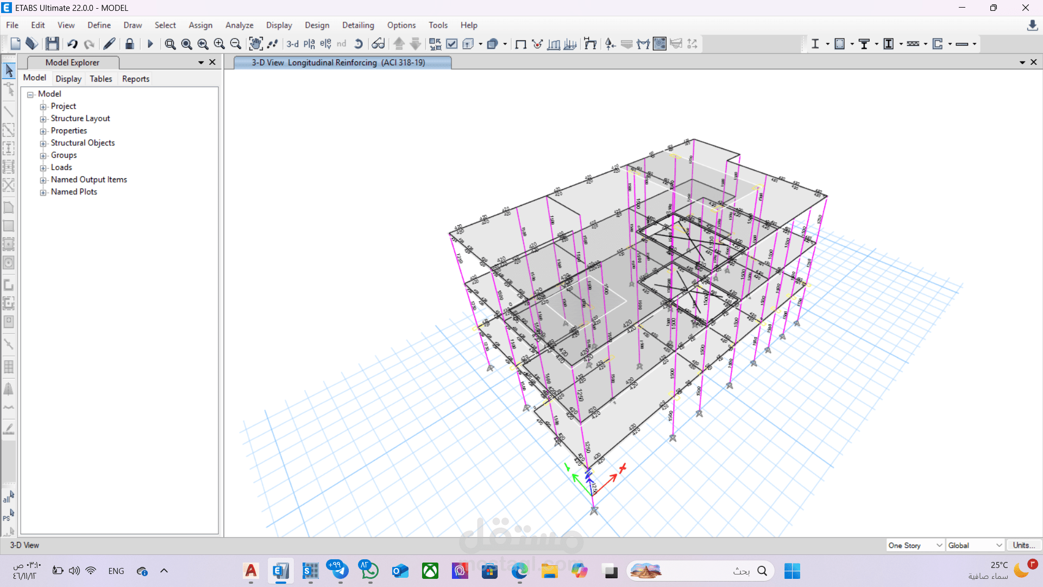This screenshot has height=587, width=1043.
Task: Switch to the Tables tab
Action: point(100,79)
